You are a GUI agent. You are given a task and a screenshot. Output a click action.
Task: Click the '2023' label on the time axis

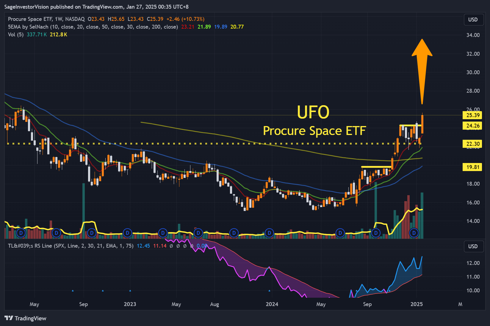[x=130, y=304]
